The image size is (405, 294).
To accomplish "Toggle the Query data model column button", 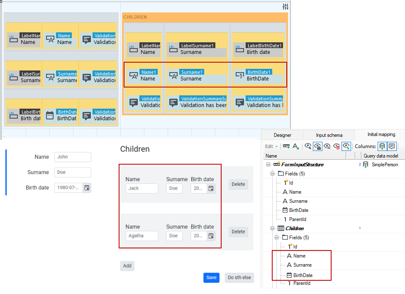I will (x=382, y=146).
